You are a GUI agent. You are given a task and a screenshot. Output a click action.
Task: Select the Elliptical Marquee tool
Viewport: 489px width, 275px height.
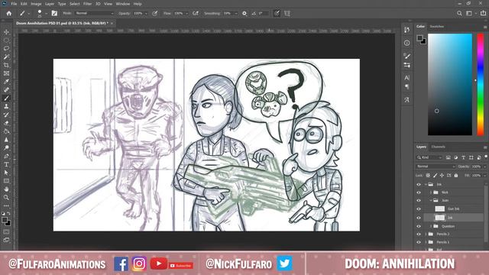click(6, 40)
